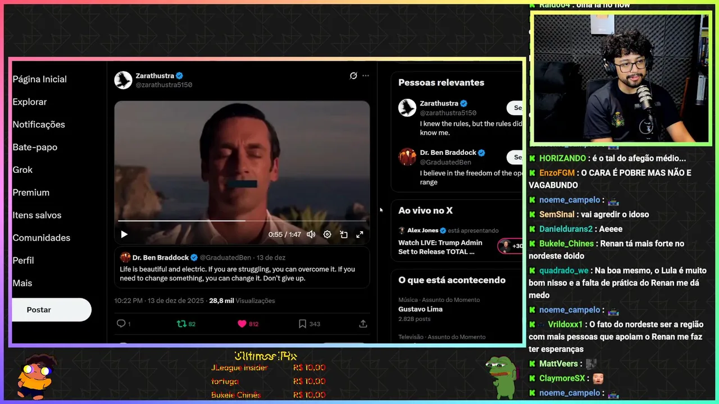Click chat username SemSinal
Image resolution: width=719 pixels, height=404 pixels.
557,214
